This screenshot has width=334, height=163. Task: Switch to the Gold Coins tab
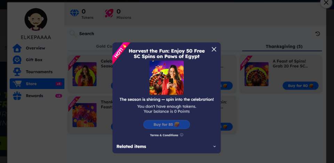coord(104,46)
